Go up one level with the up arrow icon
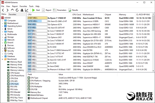Image resolution: width=155 pixels, height=103 pixels. click(x=12, y=10)
